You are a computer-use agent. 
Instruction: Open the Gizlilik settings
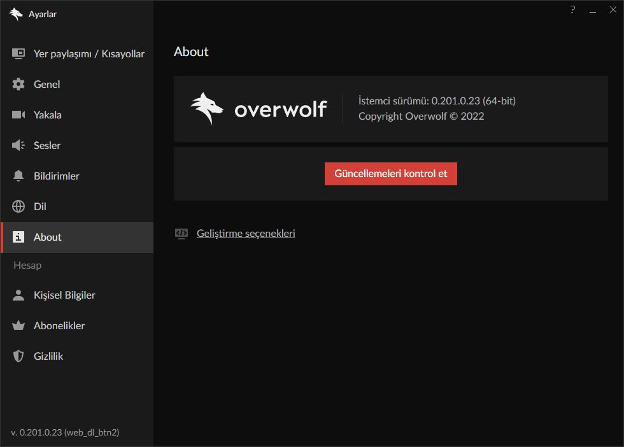tap(77, 356)
